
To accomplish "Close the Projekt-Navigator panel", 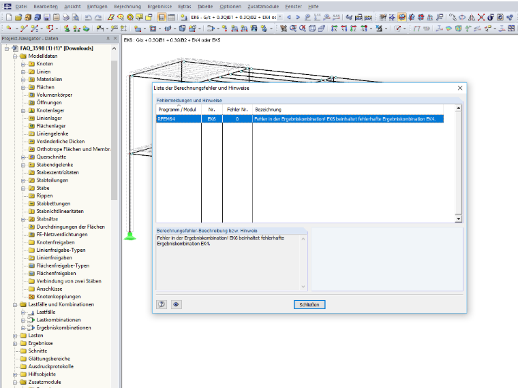I will click(x=115, y=38).
